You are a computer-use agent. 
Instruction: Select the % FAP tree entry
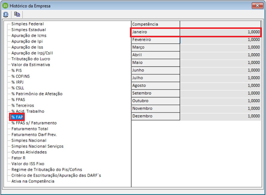[x=17, y=117]
